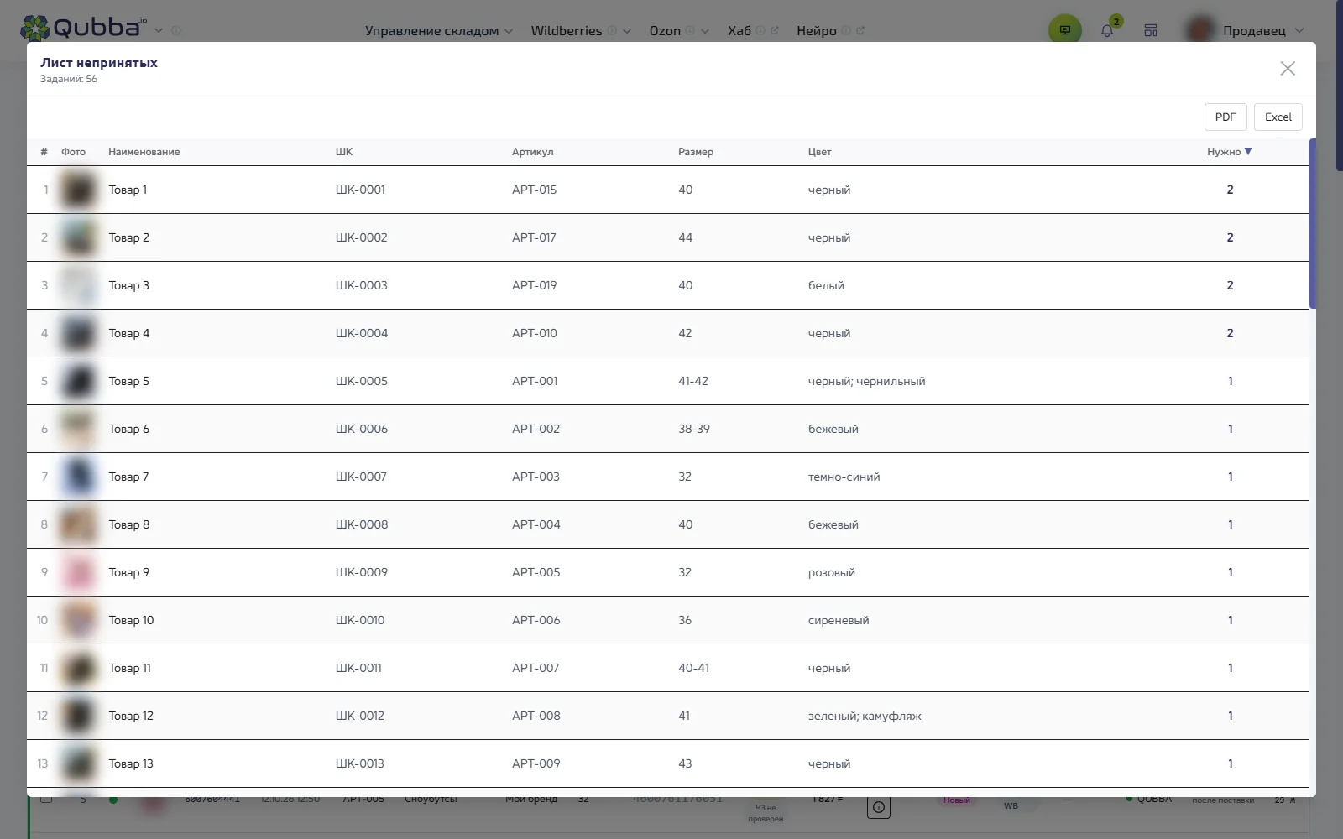Close the Лист непринятых dialog

point(1288,69)
